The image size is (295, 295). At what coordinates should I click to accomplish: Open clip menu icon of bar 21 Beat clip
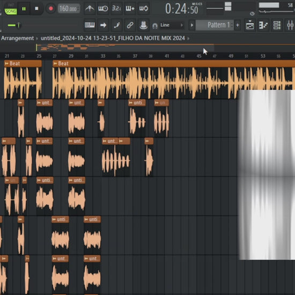6,64
